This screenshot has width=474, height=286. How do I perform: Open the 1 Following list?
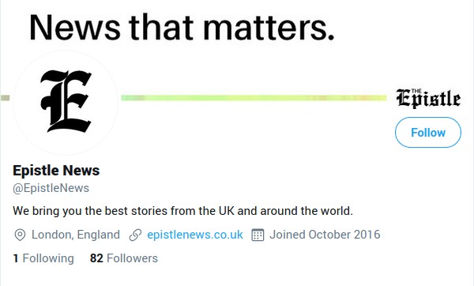click(x=43, y=258)
